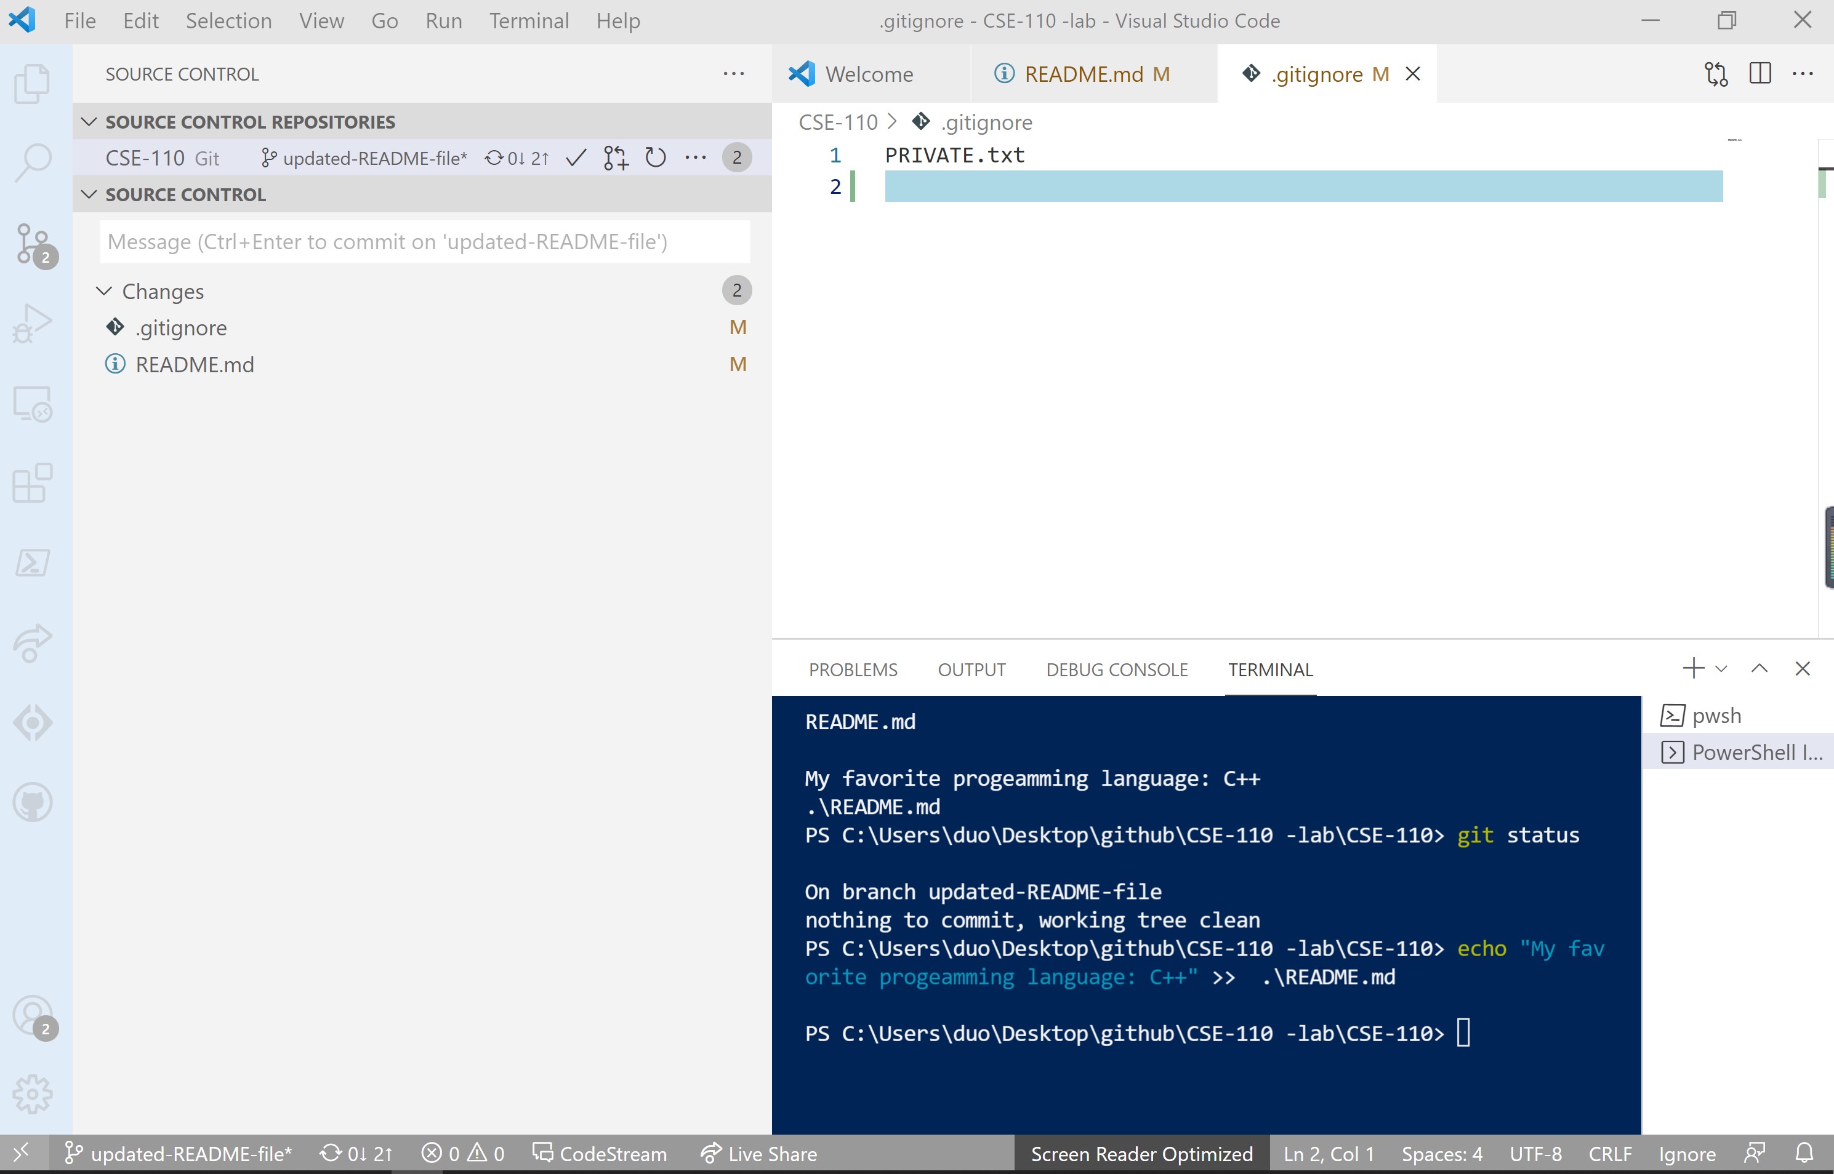This screenshot has height=1174, width=1834.
Task: Collapse the Source Control Repositories section
Action: point(89,122)
